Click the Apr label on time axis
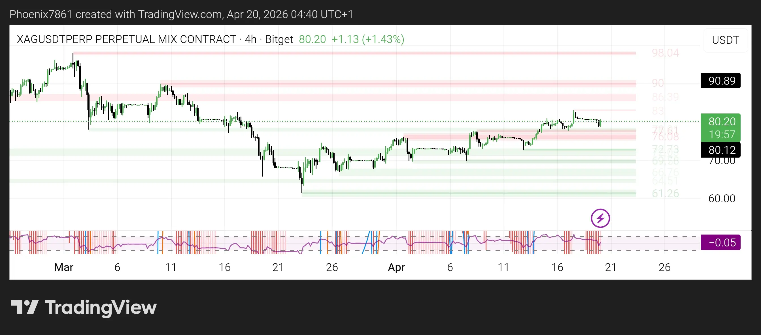761x335 pixels. click(x=396, y=267)
